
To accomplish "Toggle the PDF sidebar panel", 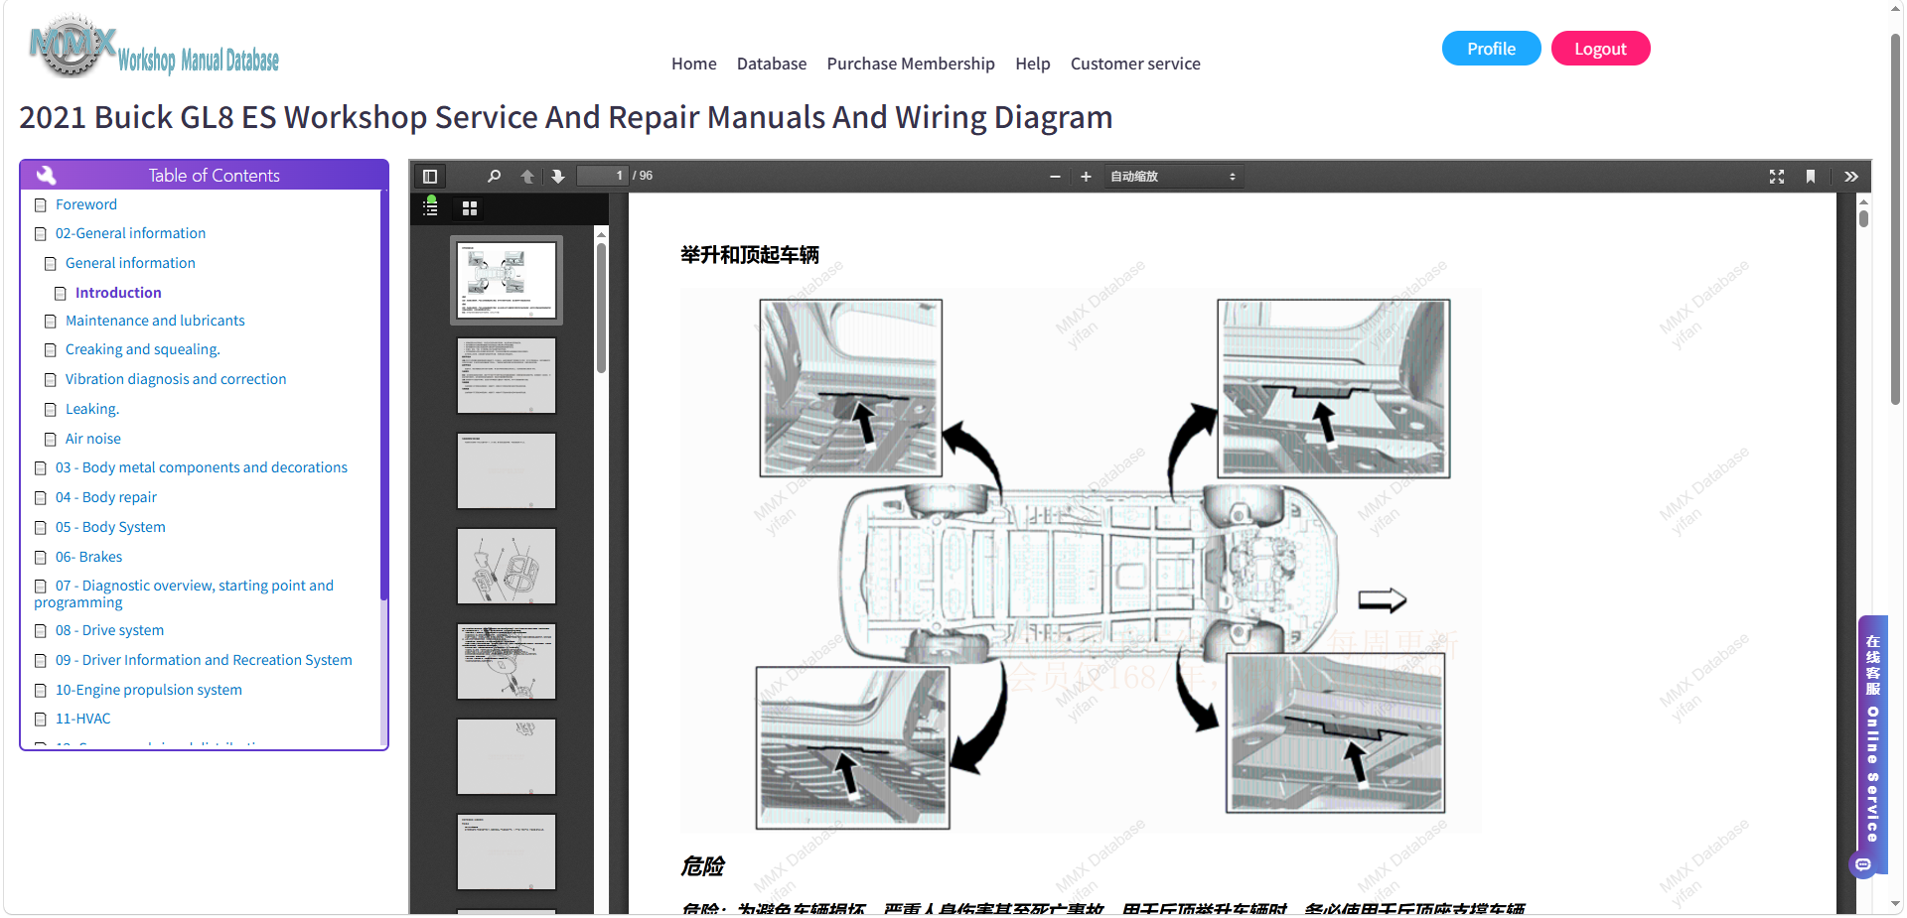I will point(430,177).
